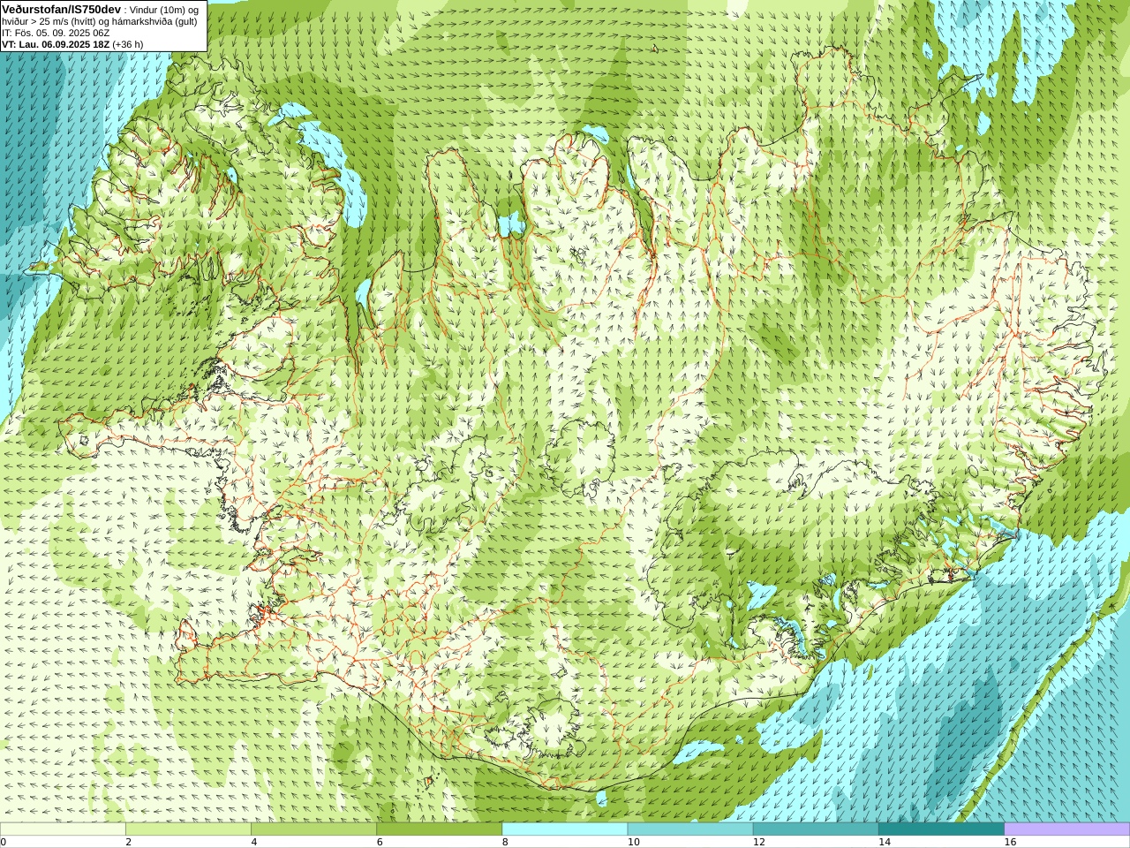Click the light cyan 8–10 legend swatch
The image size is (1130, 848).
pos(565,829)
